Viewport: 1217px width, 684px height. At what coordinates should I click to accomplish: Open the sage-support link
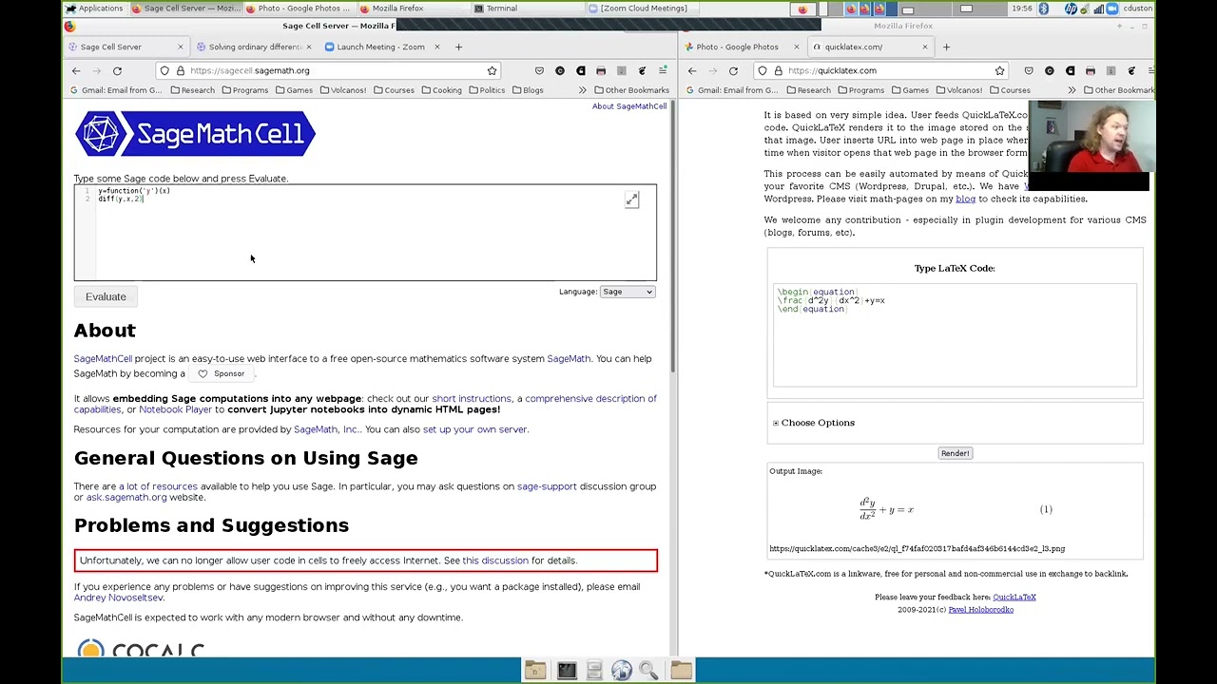tap(547, 486)
